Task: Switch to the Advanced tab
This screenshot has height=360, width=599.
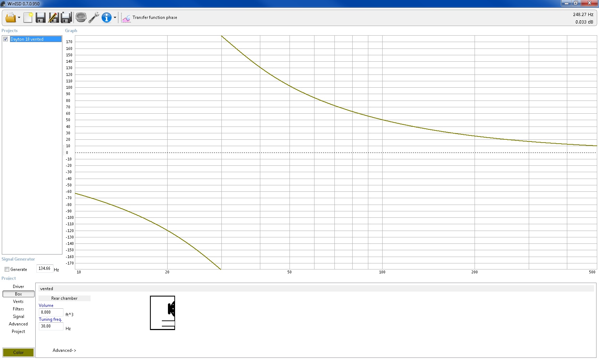Action: pos(19,324)
